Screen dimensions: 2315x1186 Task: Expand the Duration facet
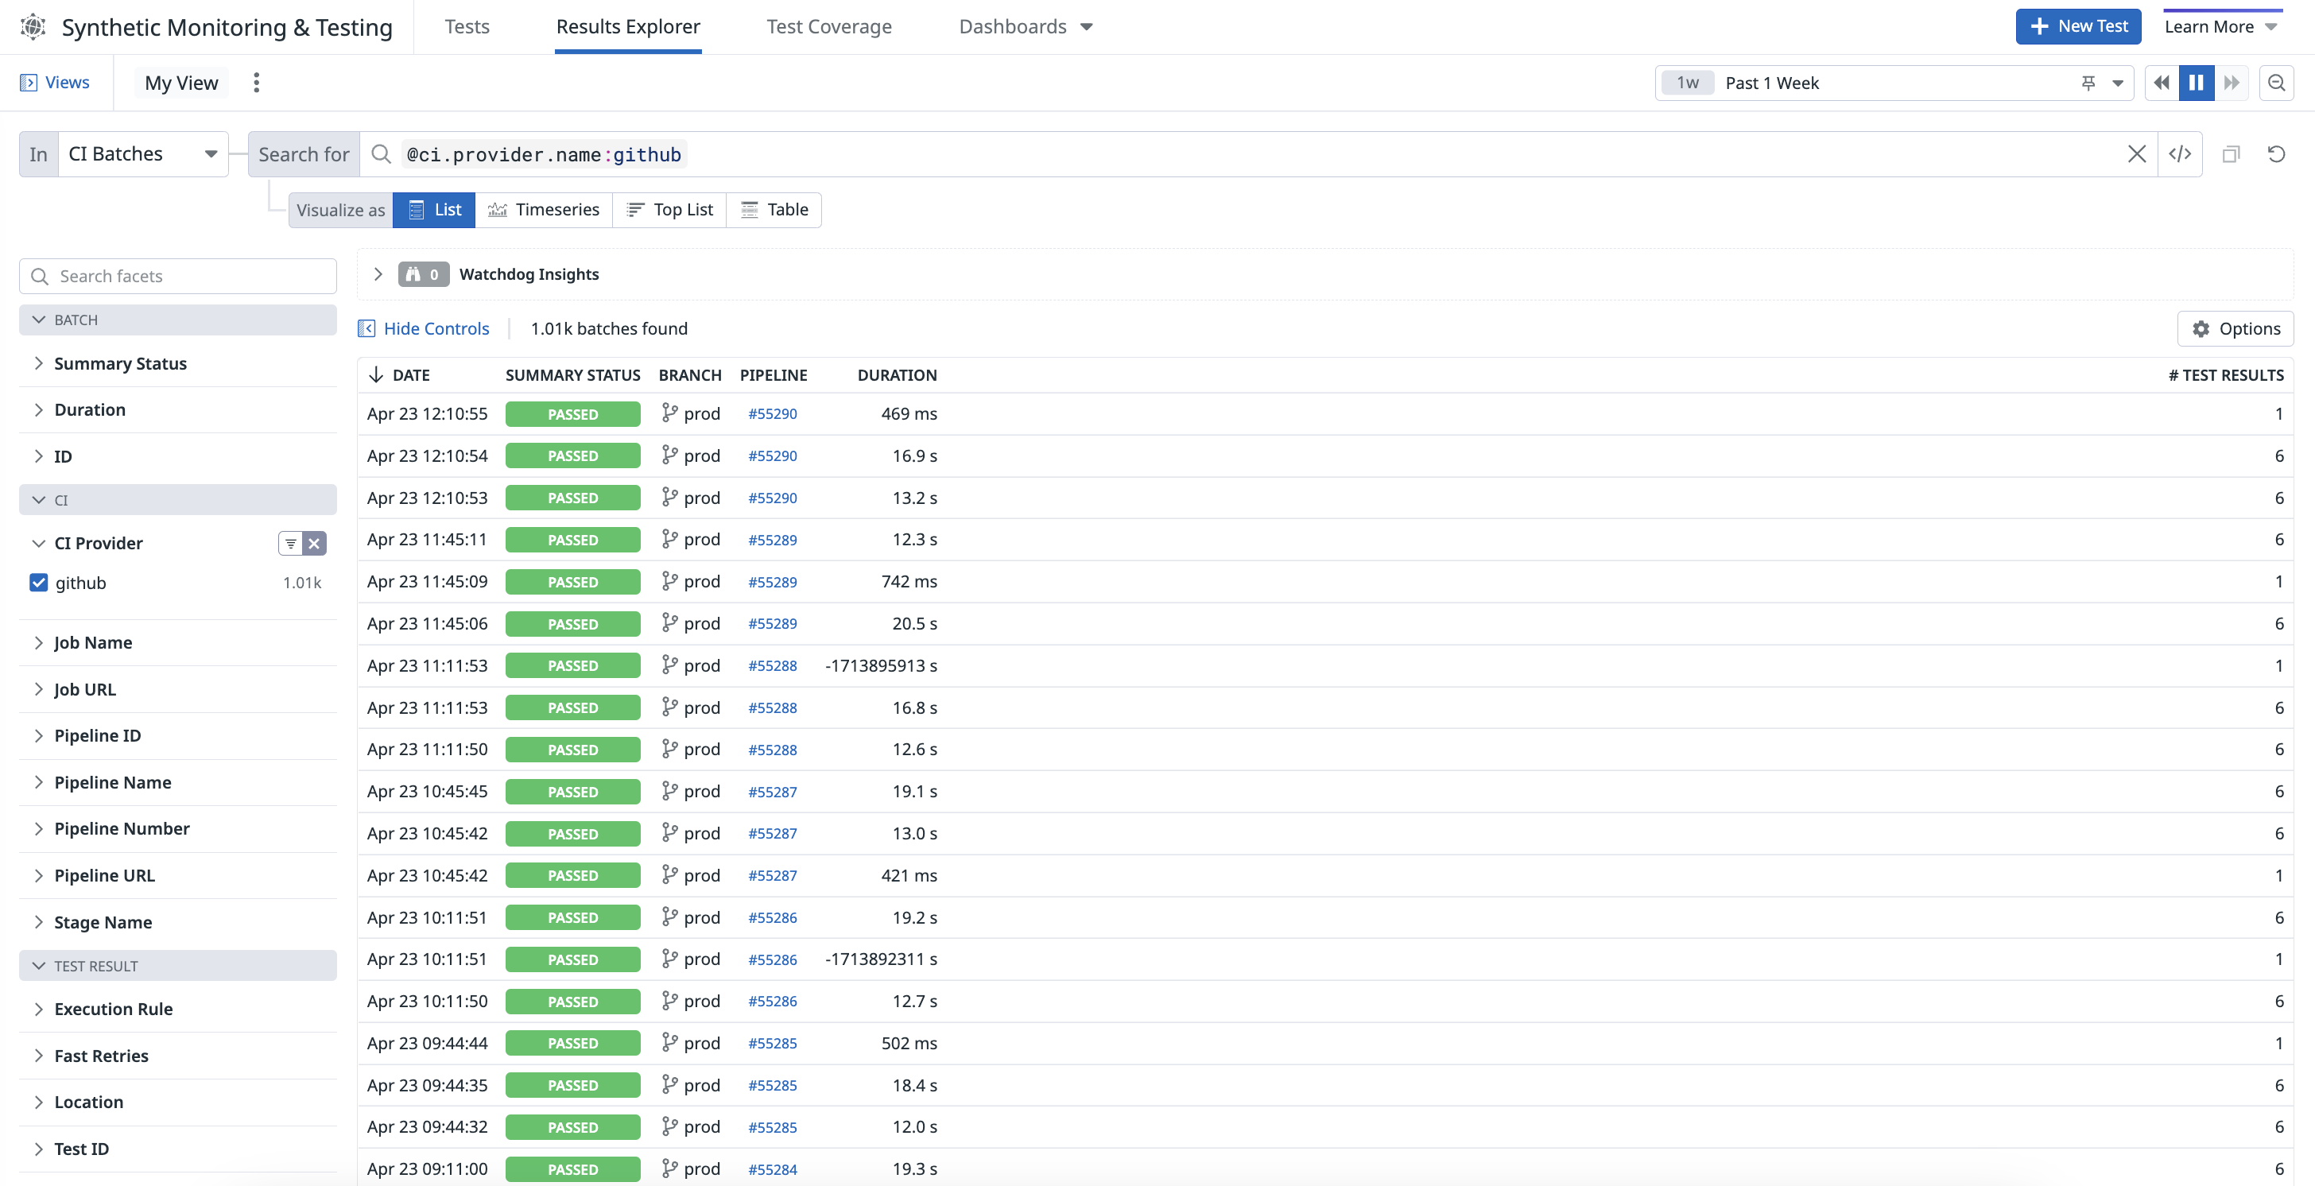pos(39,409)
